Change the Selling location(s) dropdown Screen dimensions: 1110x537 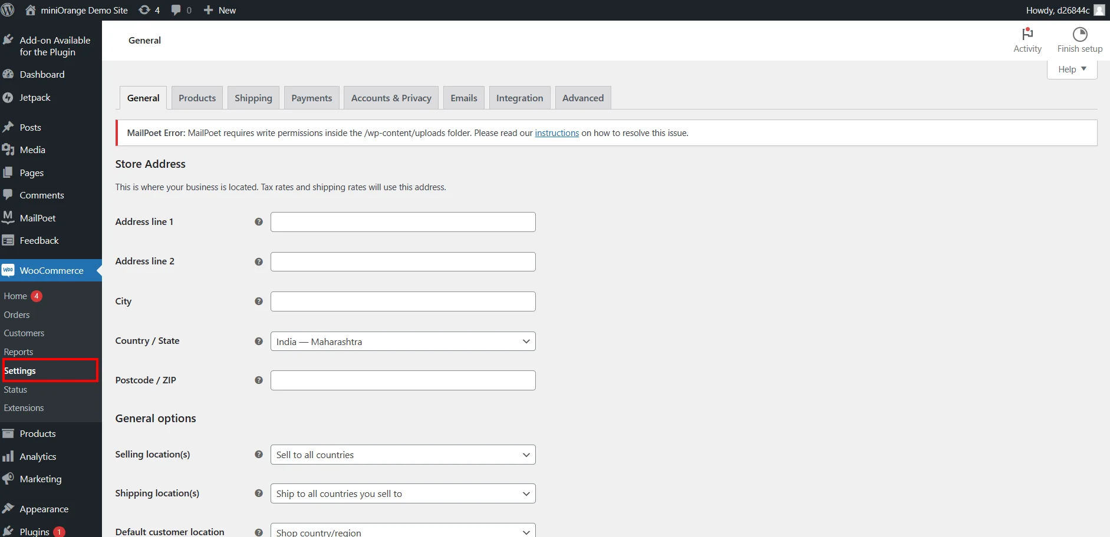pos(403,455)
